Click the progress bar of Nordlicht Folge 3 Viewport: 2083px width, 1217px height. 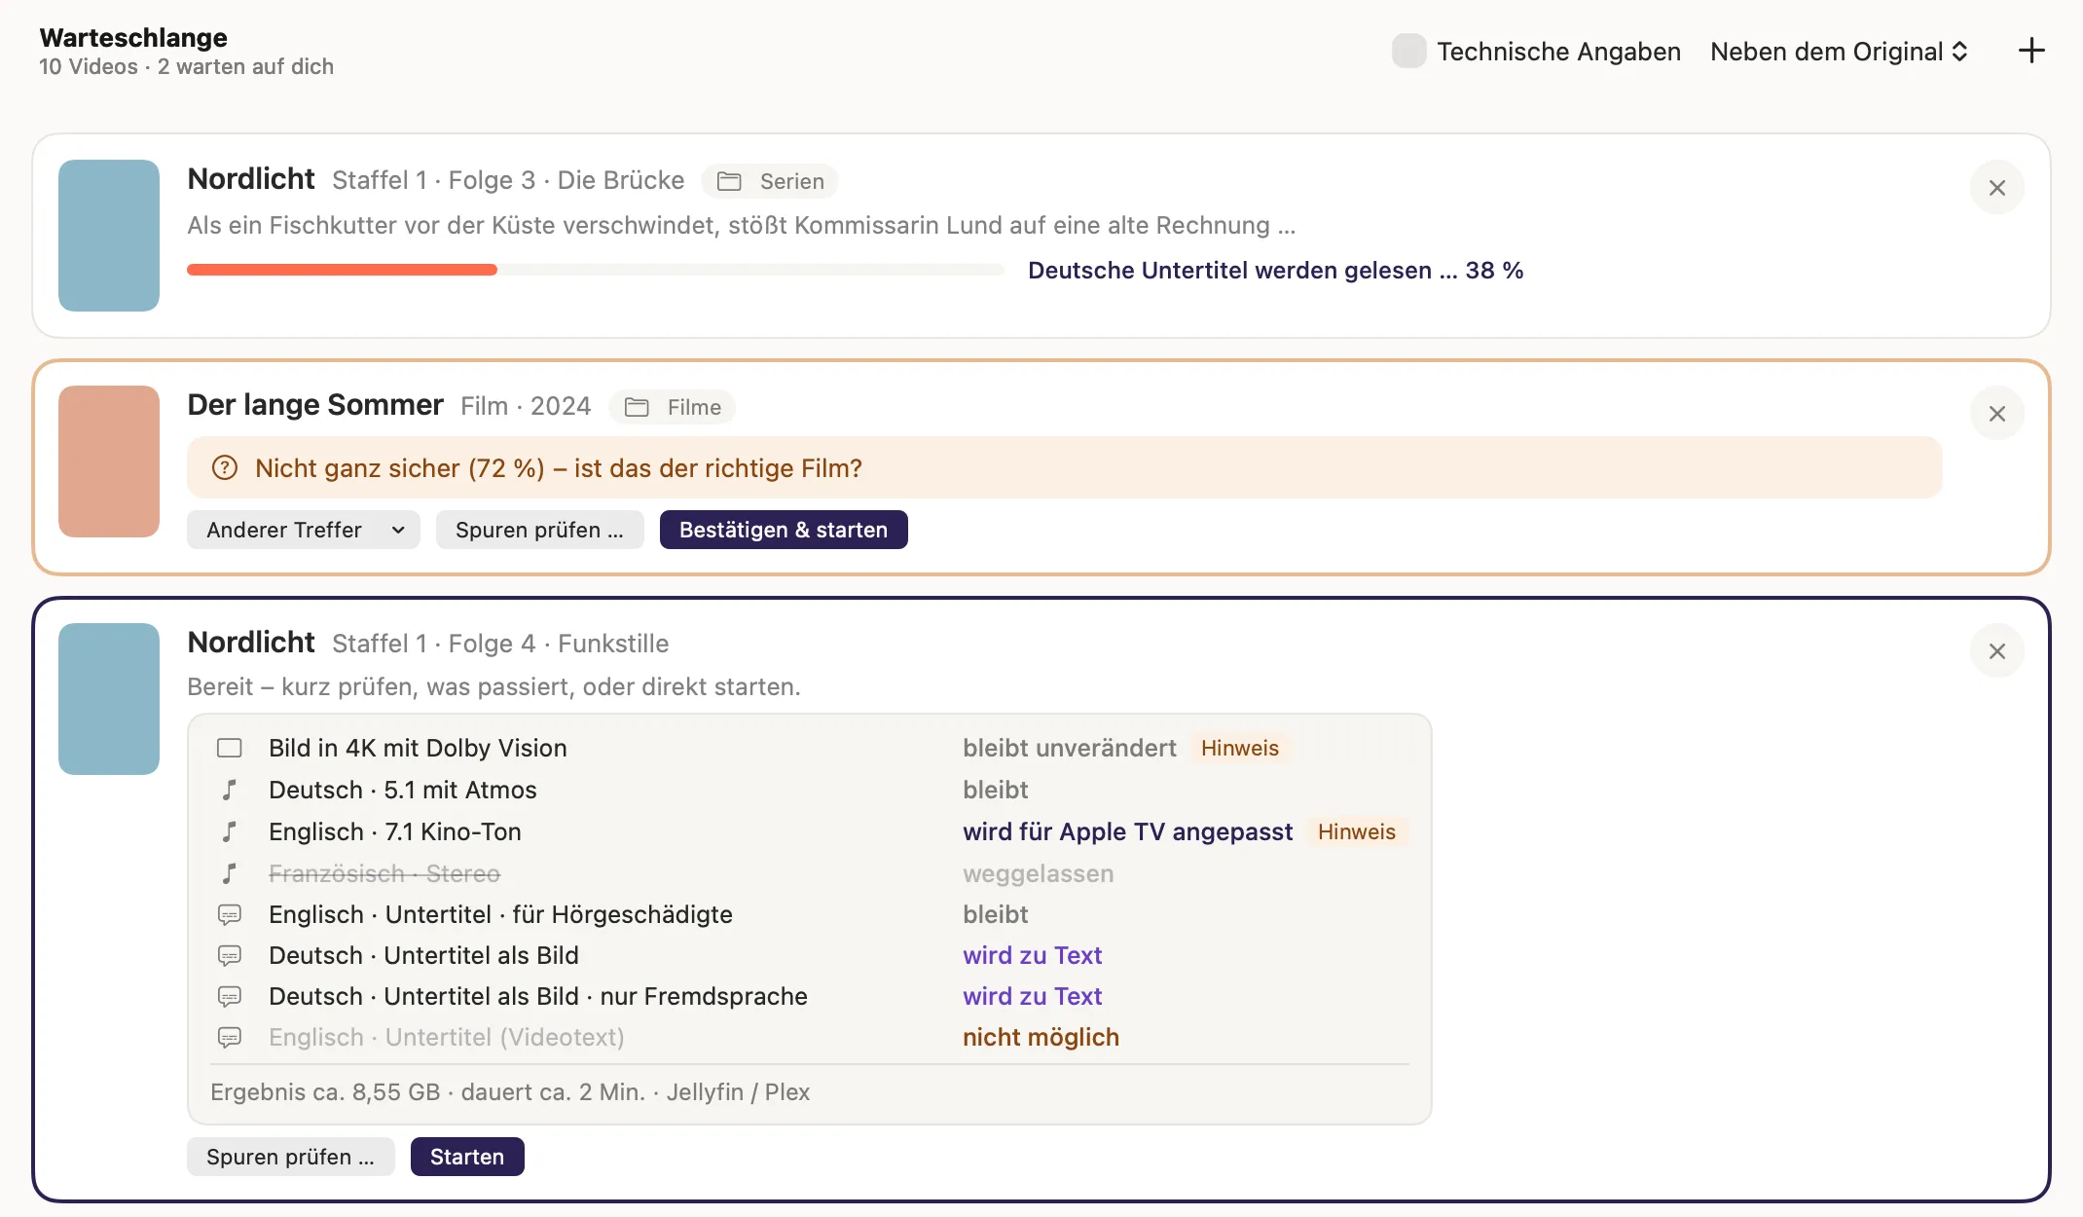pos(596,270)
